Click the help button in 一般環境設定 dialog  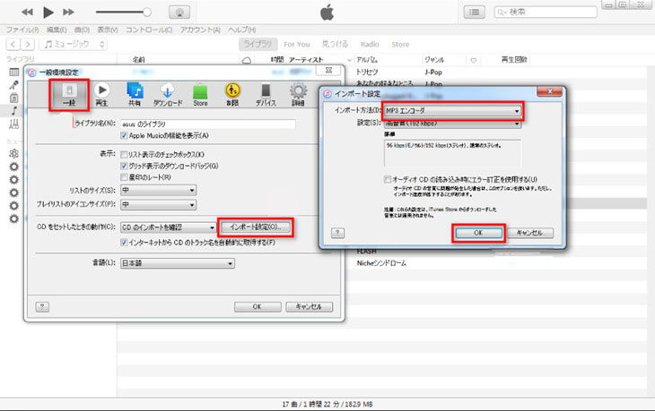click(42, 307)
